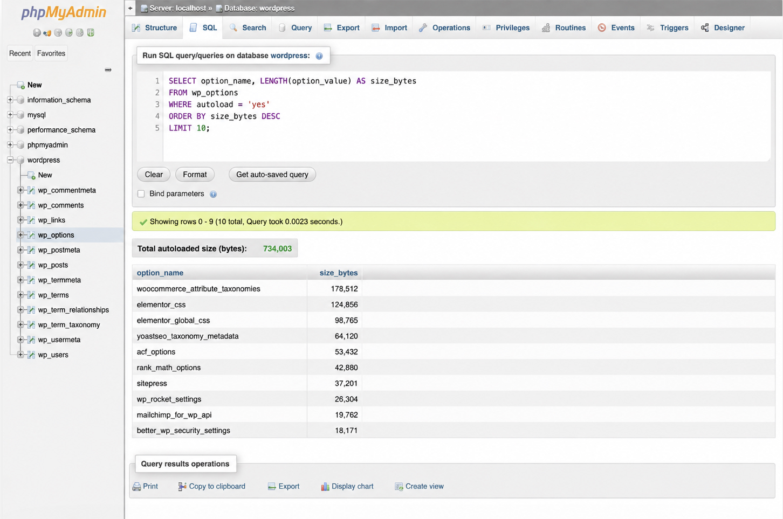This screenshot has width=783, height=519.
Task: Click the Format button
Action: pyautogui.click(x=195, y=175)
